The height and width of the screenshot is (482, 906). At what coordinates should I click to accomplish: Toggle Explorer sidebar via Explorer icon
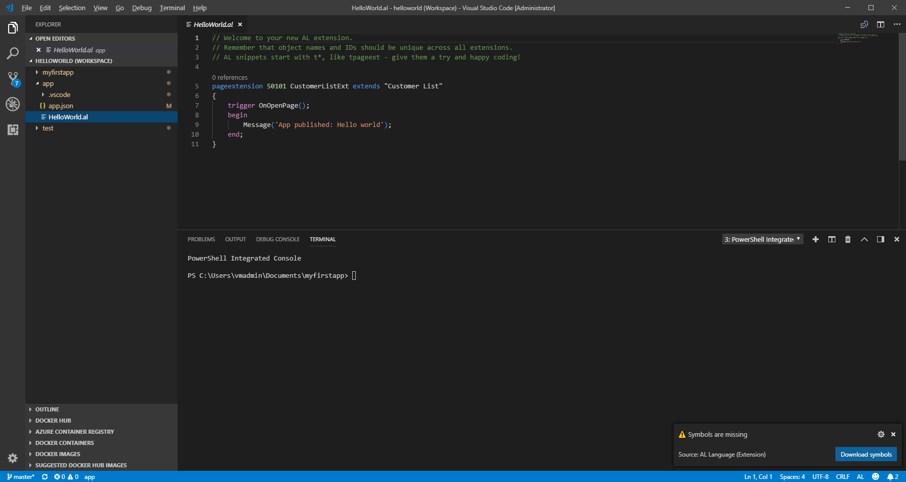pyautogui.click(x=13, y=28)
